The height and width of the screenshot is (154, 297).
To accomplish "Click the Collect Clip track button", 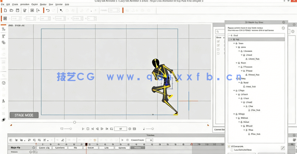I will (44, 148).
